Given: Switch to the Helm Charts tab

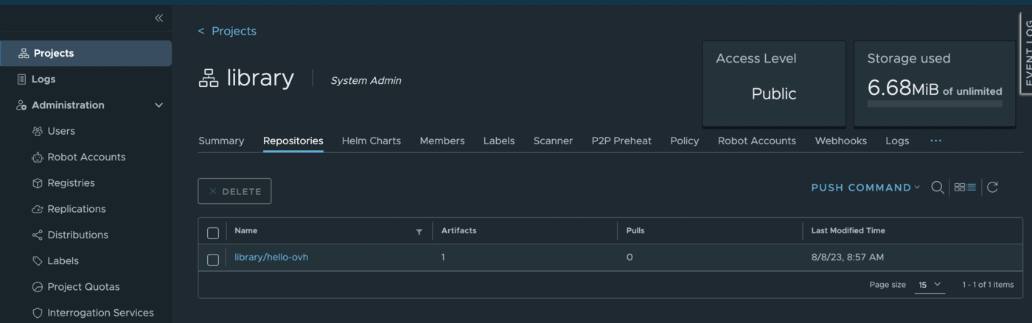Looking at the screenshot, I should pyautogui.click(x=371, y=141).
